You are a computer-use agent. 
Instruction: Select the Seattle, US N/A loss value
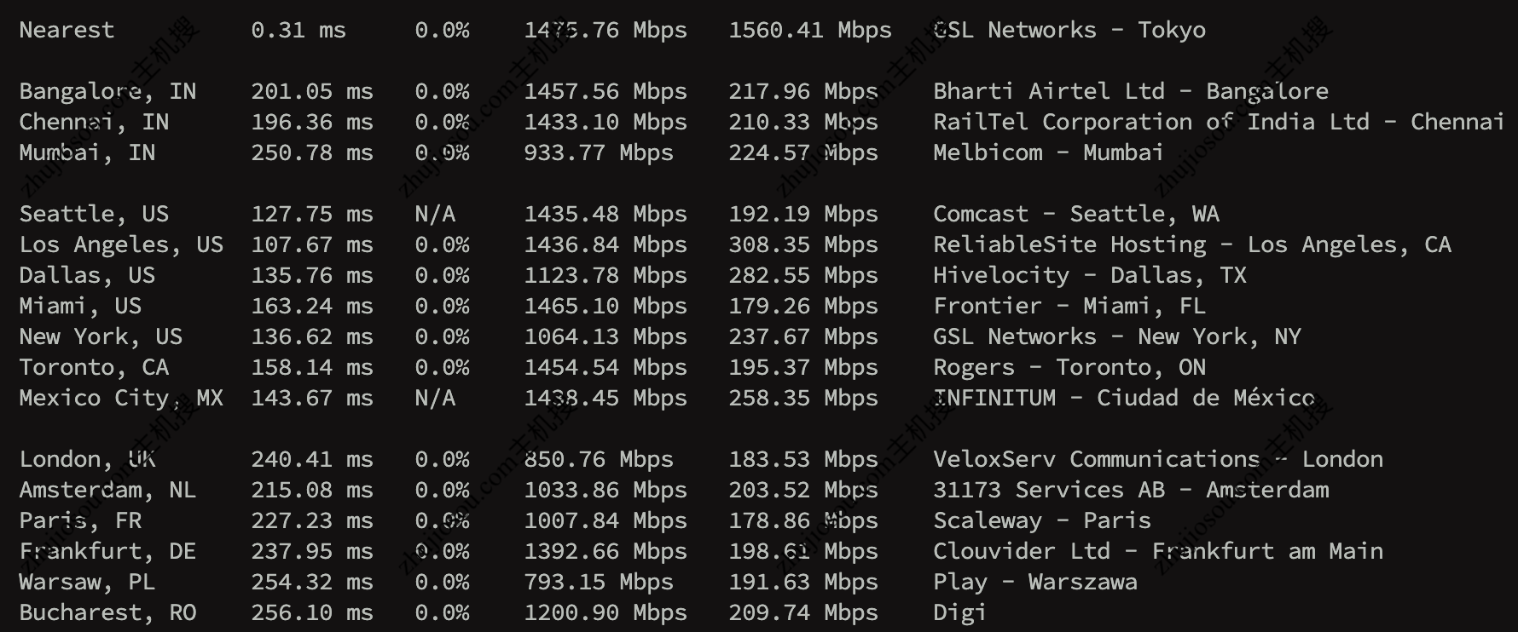pos(435,214)
